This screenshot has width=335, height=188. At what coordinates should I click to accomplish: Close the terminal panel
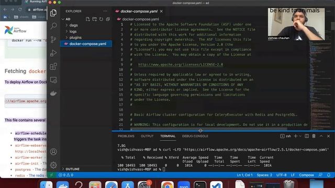[328, 136]
